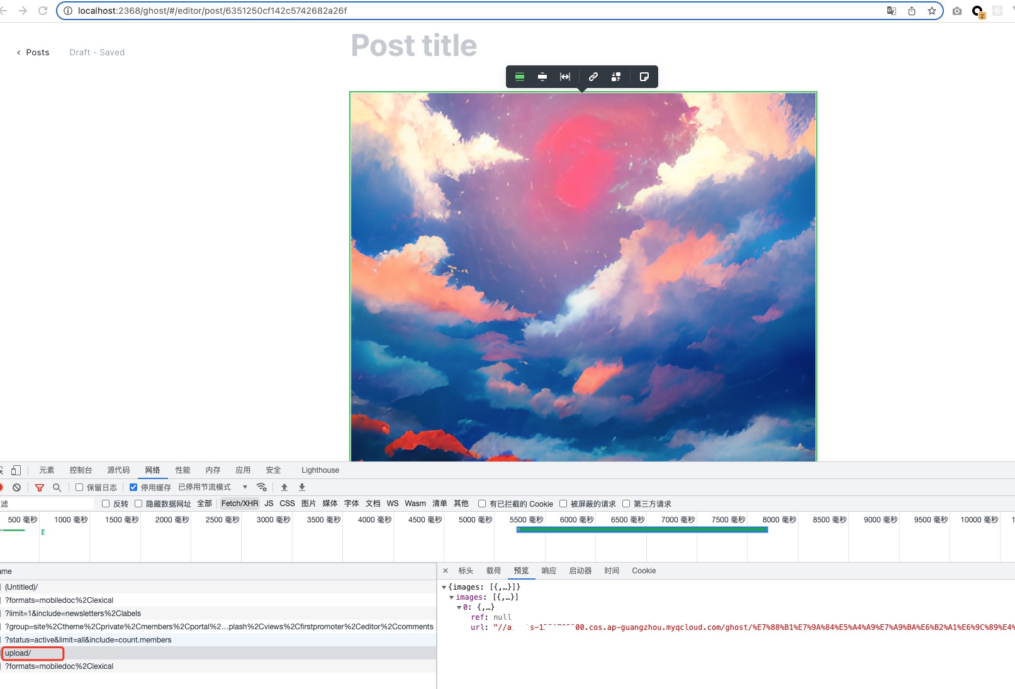Filter requests by CSS type

287,504
